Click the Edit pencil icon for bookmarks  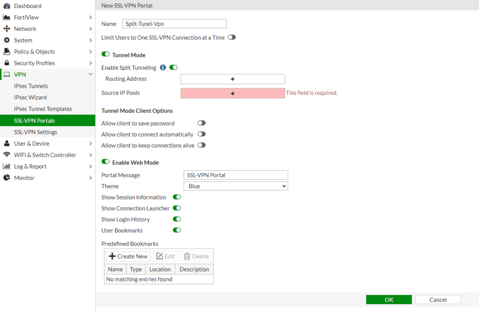coord(165,256)
